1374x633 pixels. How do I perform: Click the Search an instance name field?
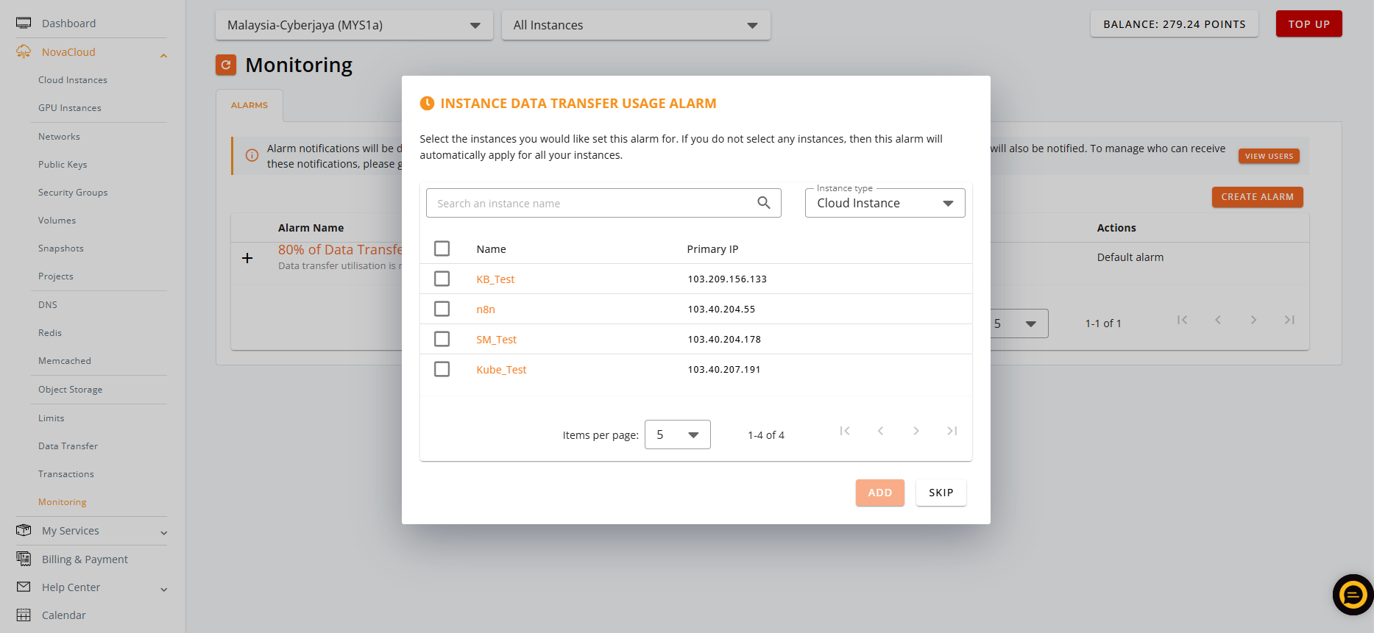point(603,203)
